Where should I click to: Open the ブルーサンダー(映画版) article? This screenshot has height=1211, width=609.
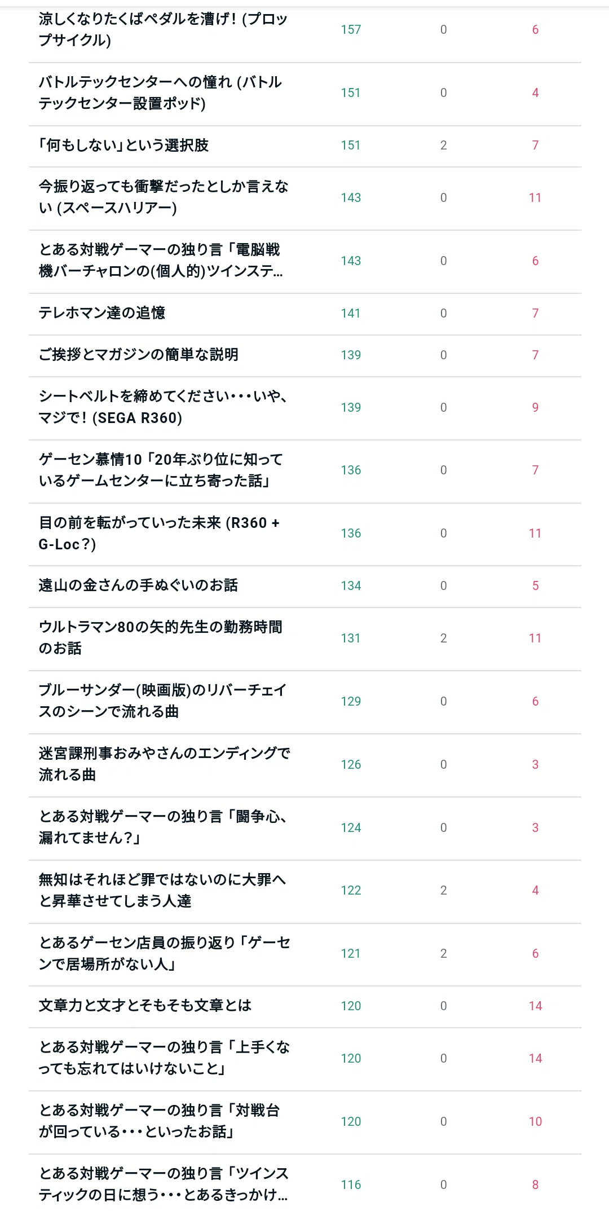(163, 701)
